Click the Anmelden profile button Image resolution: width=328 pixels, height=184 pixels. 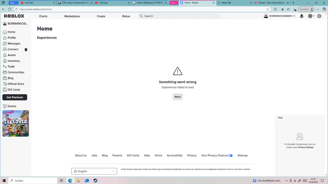[306, 9]
